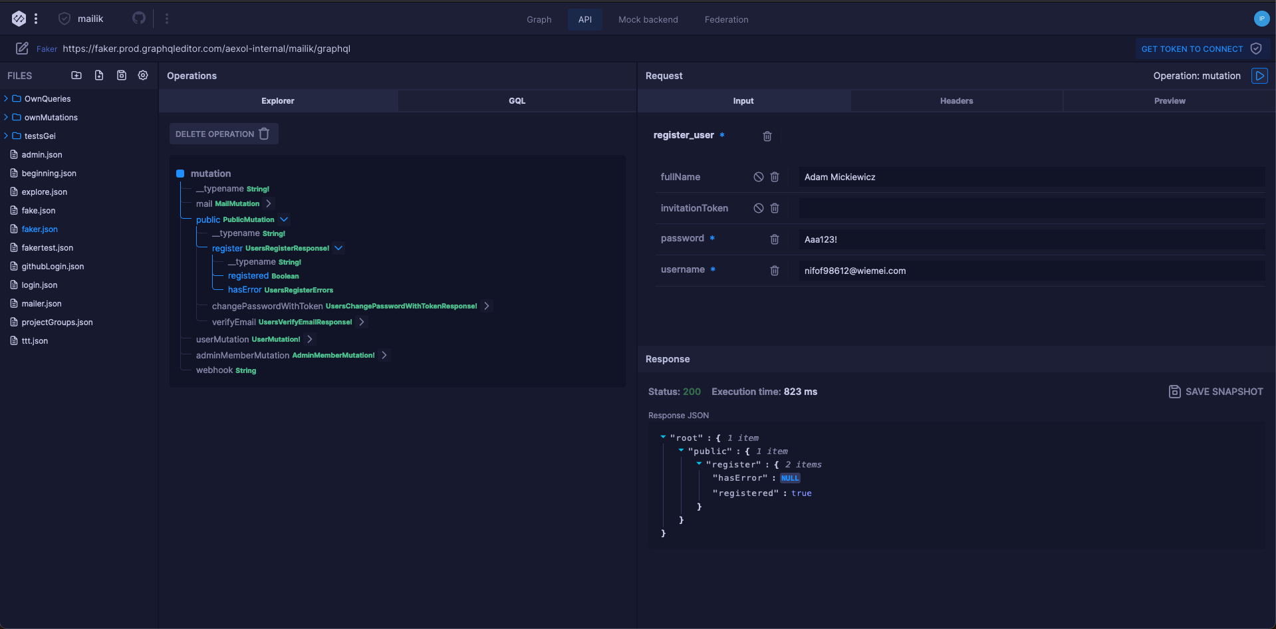
Task: Click the user avatar in top right
Action: tap(1261, 19)
